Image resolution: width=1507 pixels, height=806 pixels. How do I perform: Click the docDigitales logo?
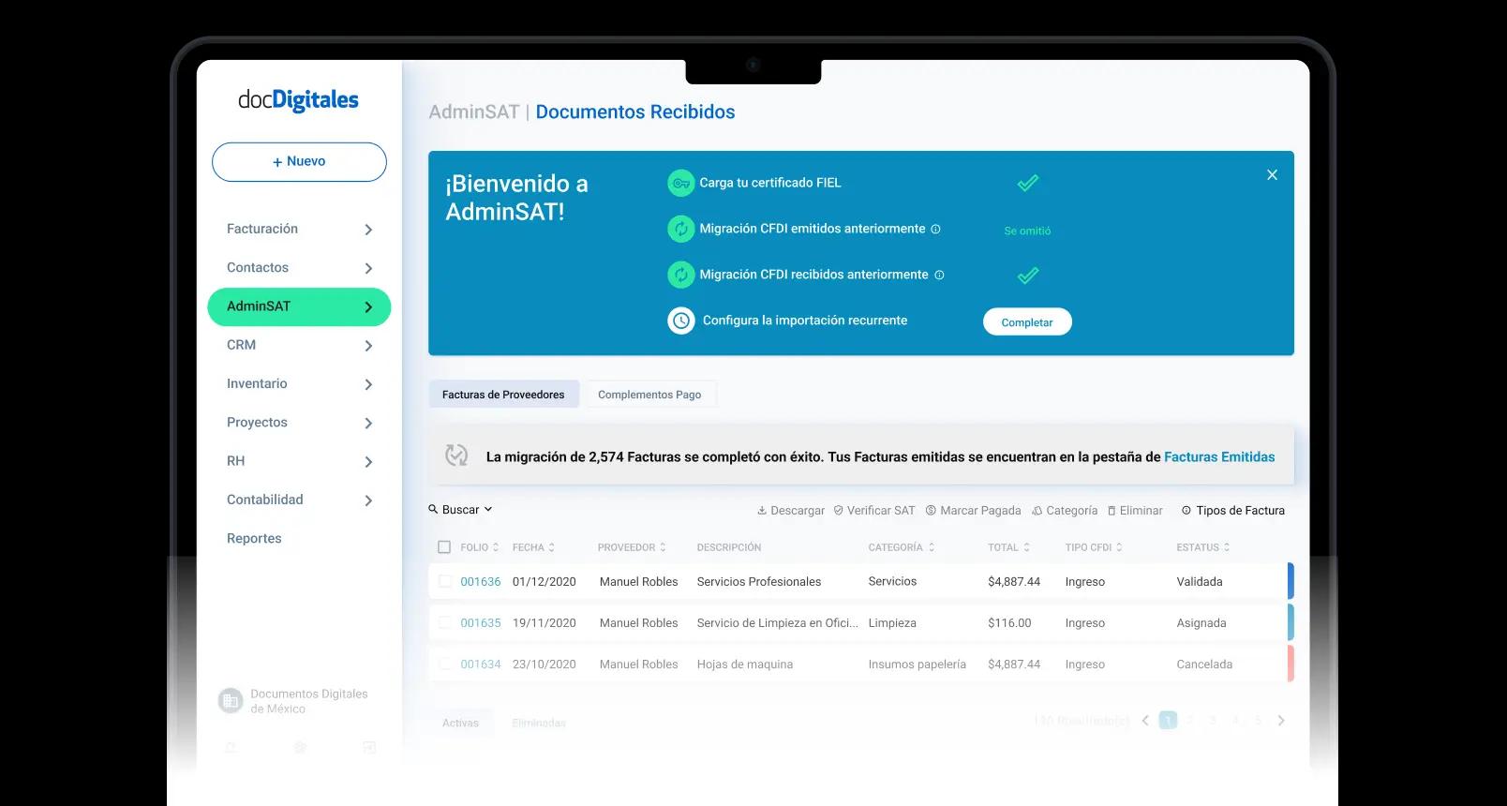(x=298, y=99)
